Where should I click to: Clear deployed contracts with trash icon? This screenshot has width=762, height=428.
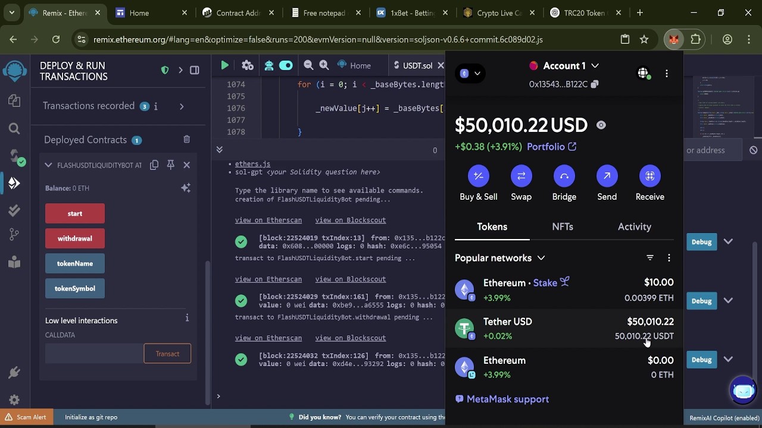click(x=186, y=139)
